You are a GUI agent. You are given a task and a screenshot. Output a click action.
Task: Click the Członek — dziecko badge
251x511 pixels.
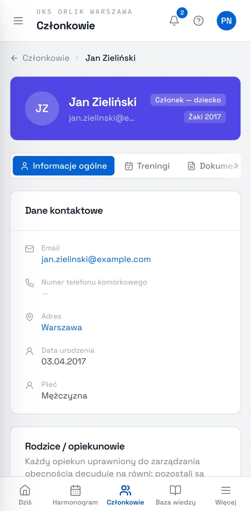coord(188,100)
